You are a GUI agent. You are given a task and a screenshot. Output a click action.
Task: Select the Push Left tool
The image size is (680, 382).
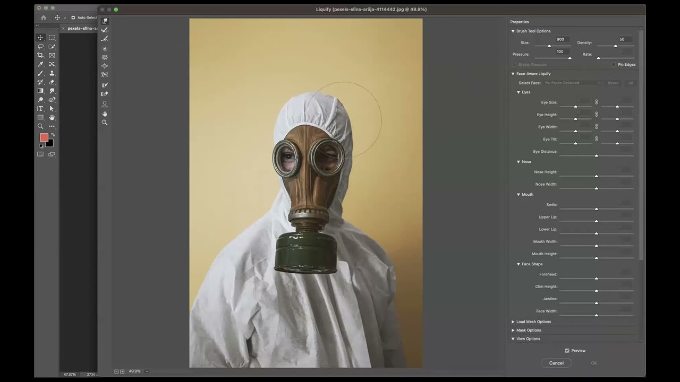coord(105,74)
